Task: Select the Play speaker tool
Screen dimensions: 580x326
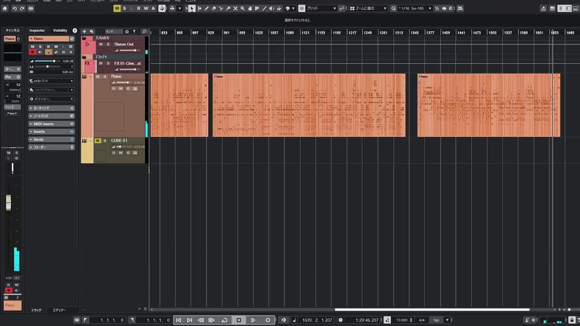Action: [272, 9]
